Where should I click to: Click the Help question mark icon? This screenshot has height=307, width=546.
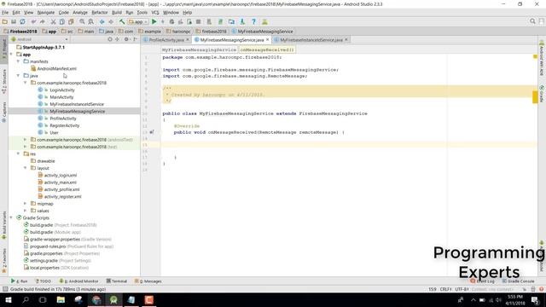254,21
